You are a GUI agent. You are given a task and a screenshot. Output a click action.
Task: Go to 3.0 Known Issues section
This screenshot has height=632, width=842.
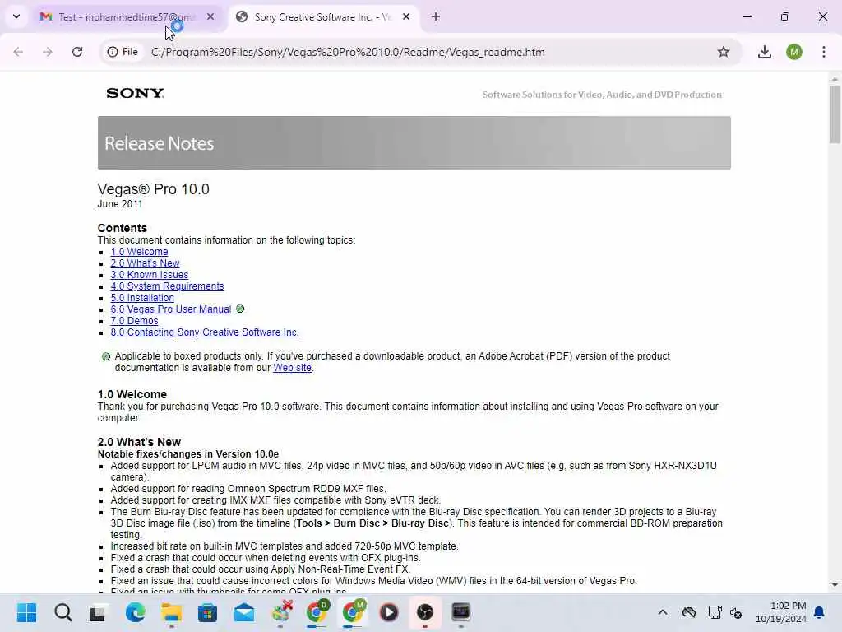tap(150, 275)
